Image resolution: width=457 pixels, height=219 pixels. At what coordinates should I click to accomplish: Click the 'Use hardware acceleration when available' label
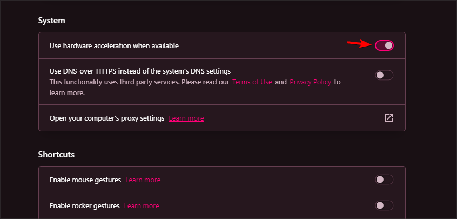(x=114, y=45)
